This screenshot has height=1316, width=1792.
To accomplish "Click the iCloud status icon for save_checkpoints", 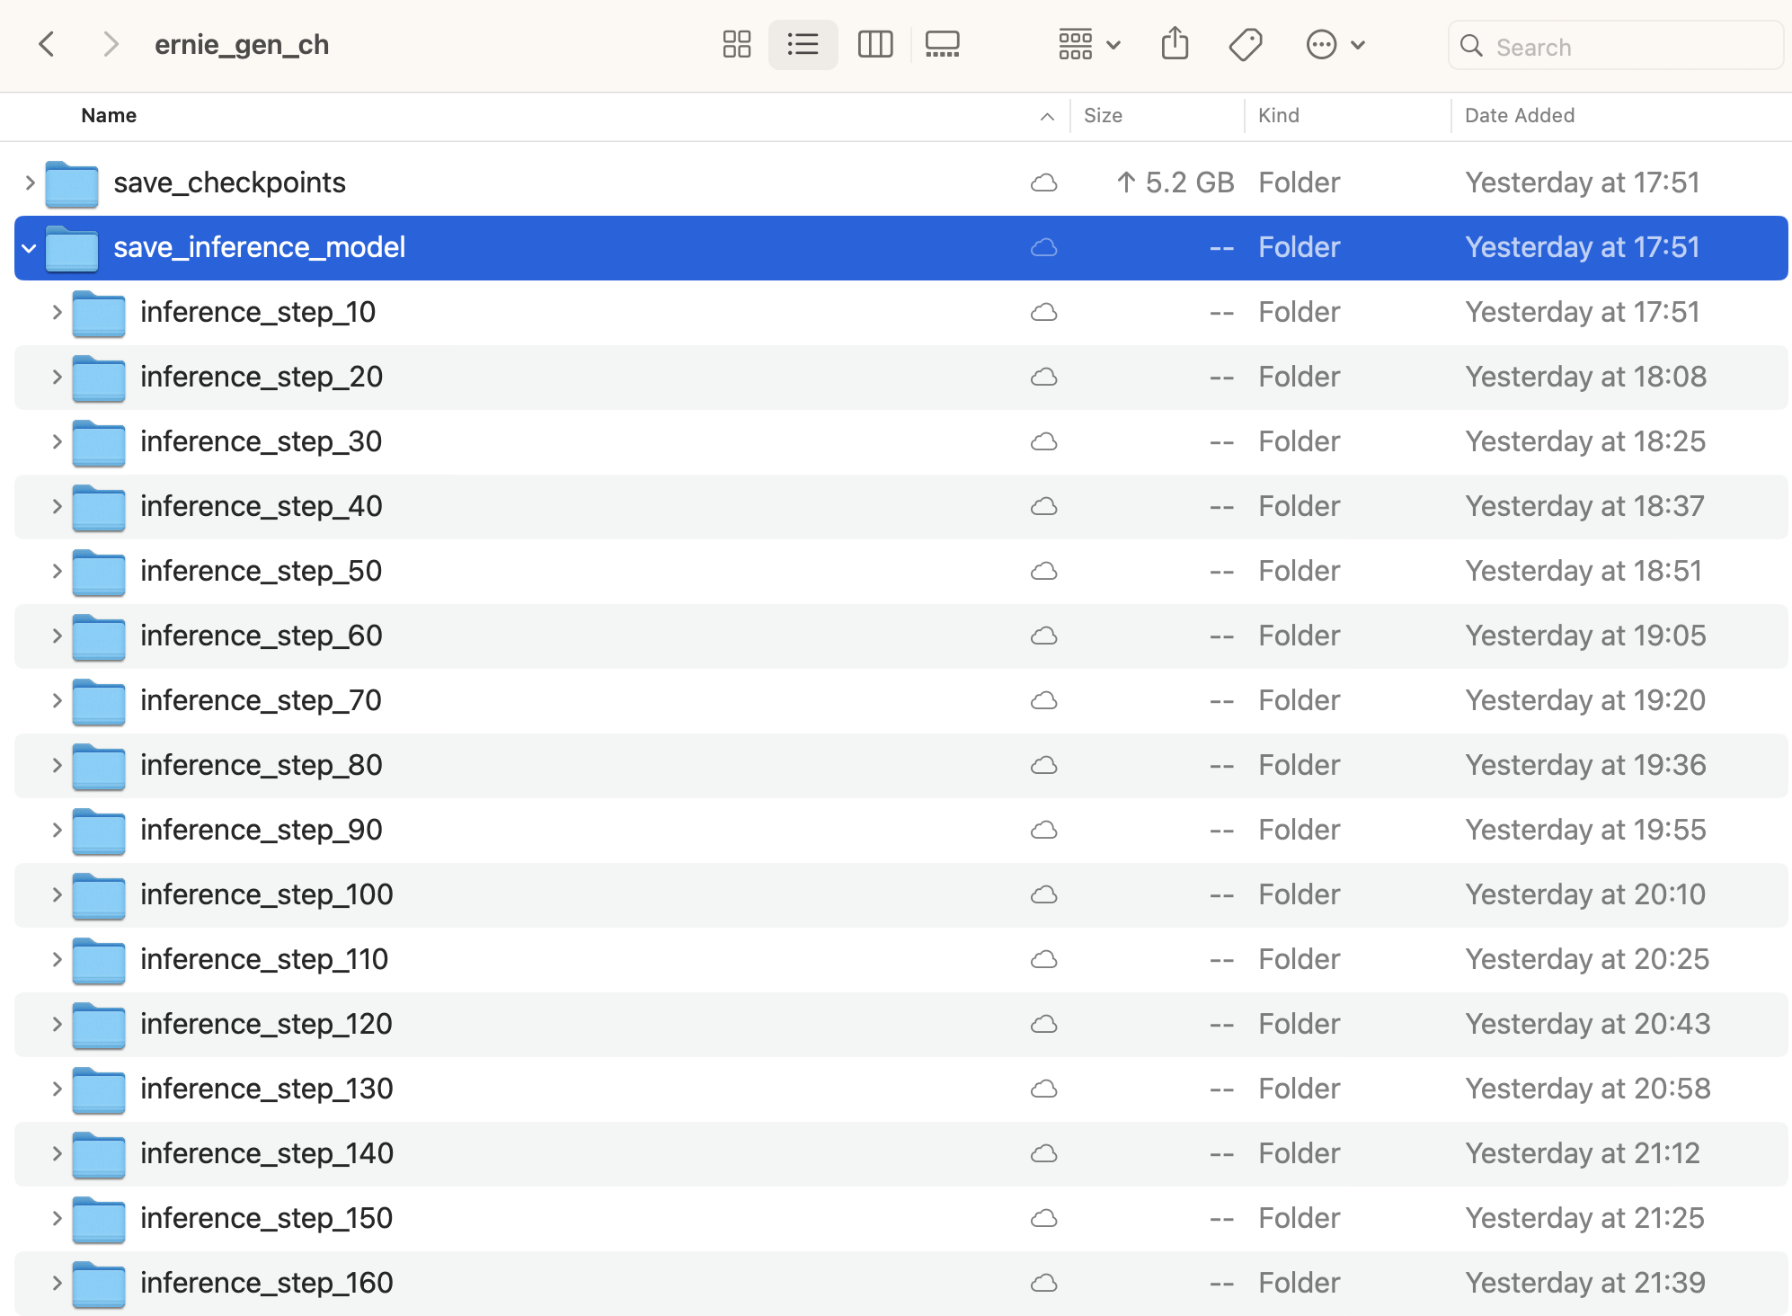I will click(1043, 183).
